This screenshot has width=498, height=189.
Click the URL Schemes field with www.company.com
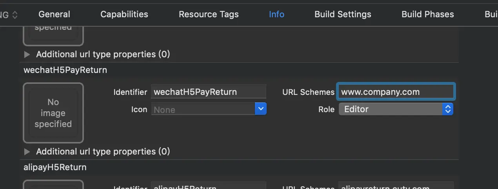[x=396, y=92]
